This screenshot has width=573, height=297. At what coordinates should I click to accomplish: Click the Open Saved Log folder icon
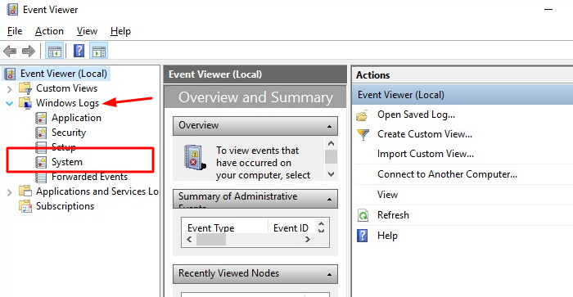[x=362, y=115]
